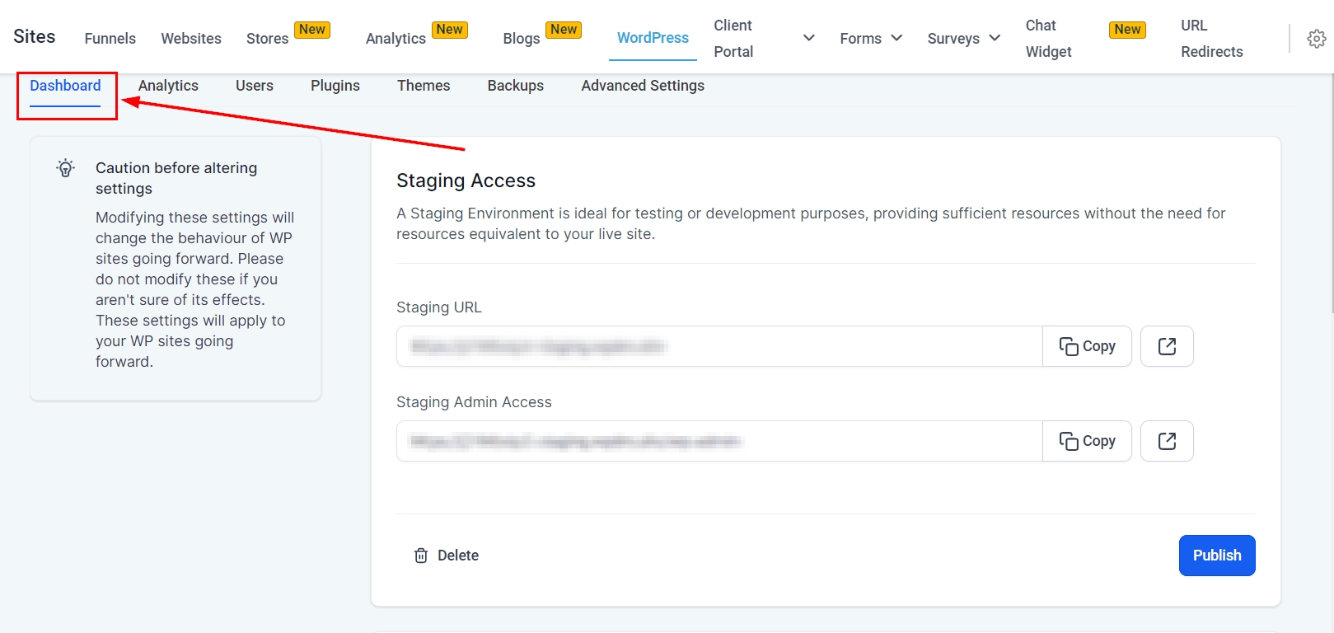Viewport: 1334px width, 633px height.
Task: Select the Themes tab
Action: point(424,86)
